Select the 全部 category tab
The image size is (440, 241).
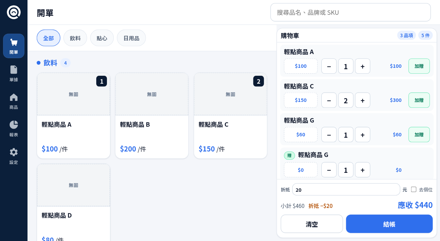click(48, 38)
